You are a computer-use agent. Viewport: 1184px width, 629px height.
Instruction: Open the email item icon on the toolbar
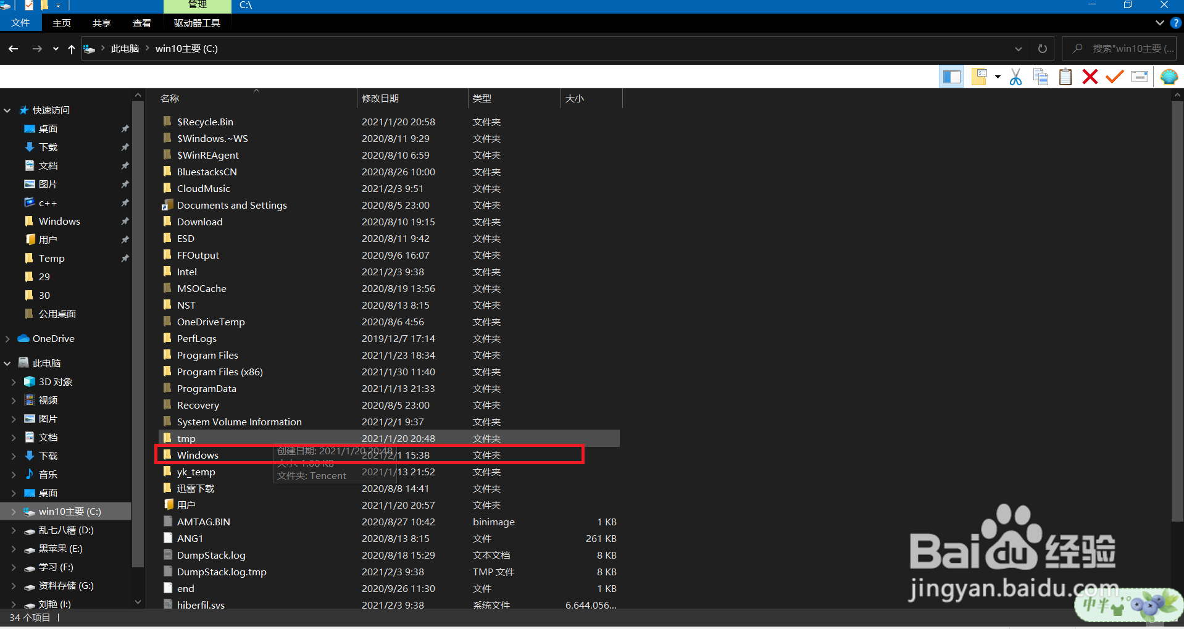[1140, 76]
